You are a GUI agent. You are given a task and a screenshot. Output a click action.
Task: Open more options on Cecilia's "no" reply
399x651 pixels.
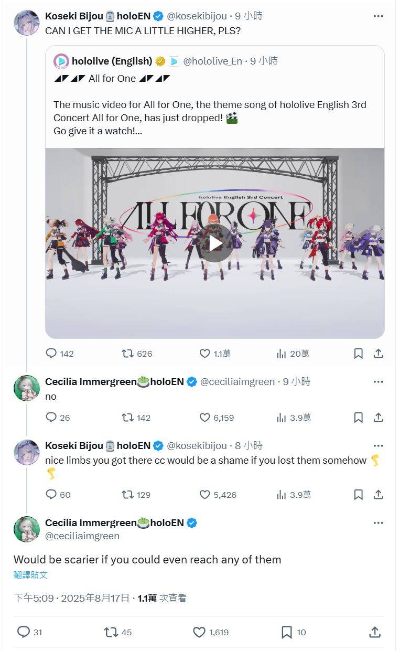pos(378,382)
